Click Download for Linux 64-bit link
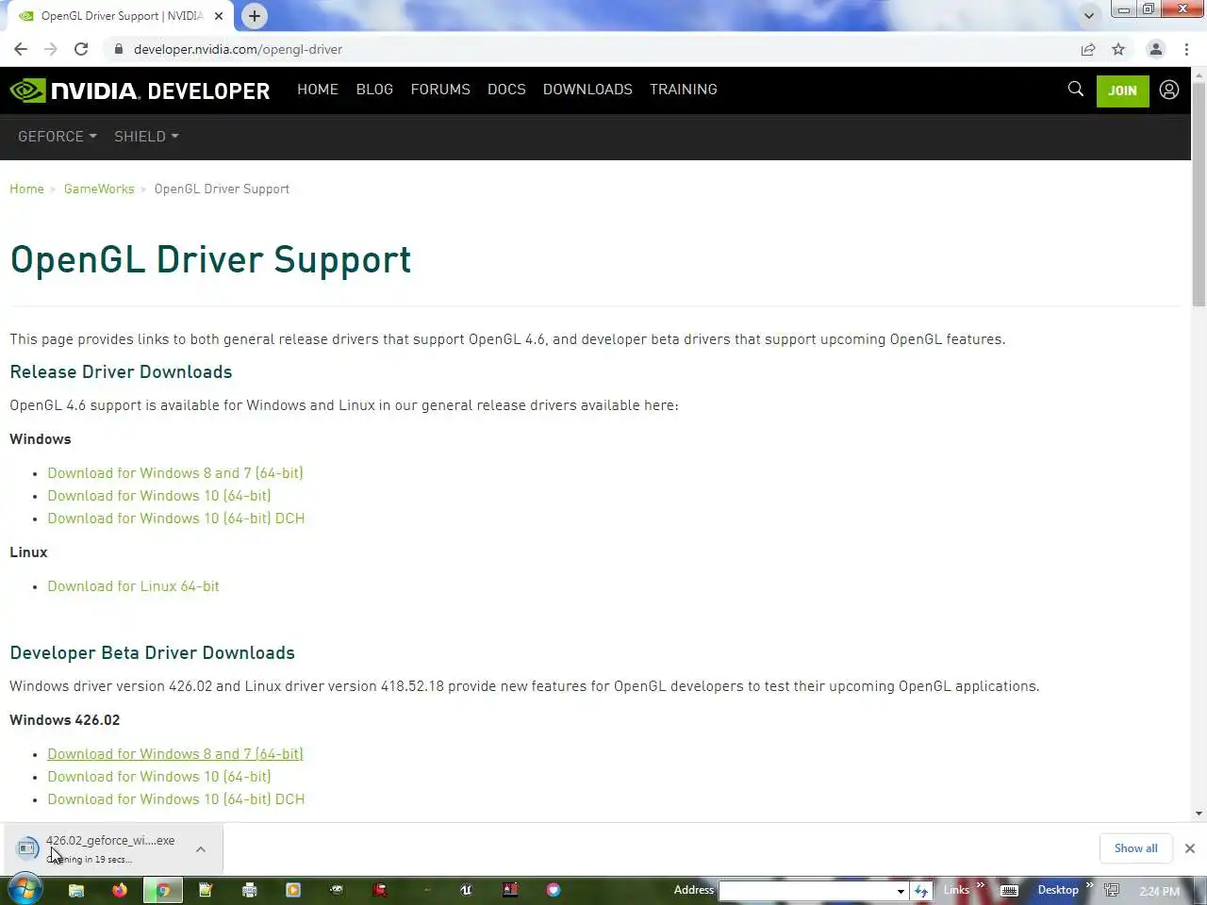Viewport: 1207px width, 905px height. point(133,586)
